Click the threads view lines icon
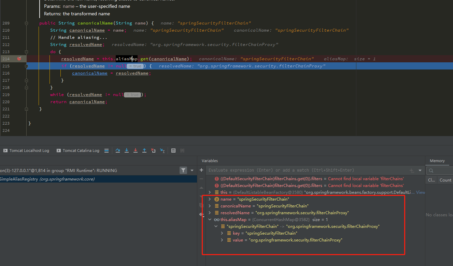Screen dimensions: 453x266 tap(107, 151)
